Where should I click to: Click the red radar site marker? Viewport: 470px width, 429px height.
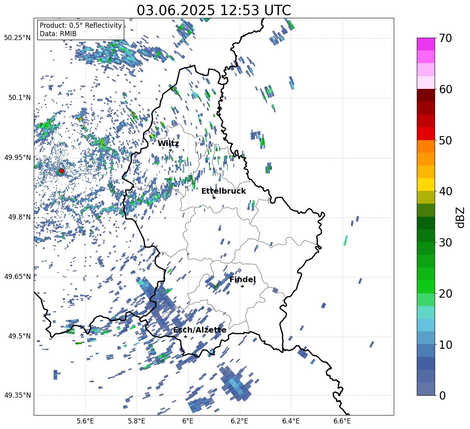(62, 171)
